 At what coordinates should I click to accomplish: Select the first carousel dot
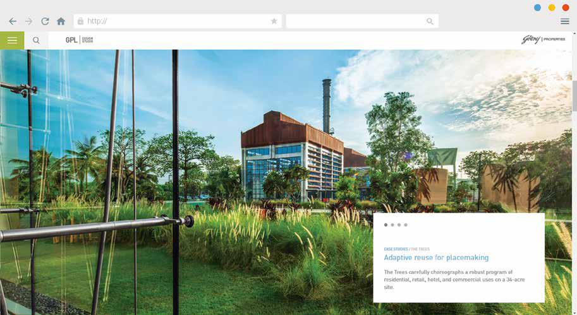pyautogui.click(x=386, y=225)
